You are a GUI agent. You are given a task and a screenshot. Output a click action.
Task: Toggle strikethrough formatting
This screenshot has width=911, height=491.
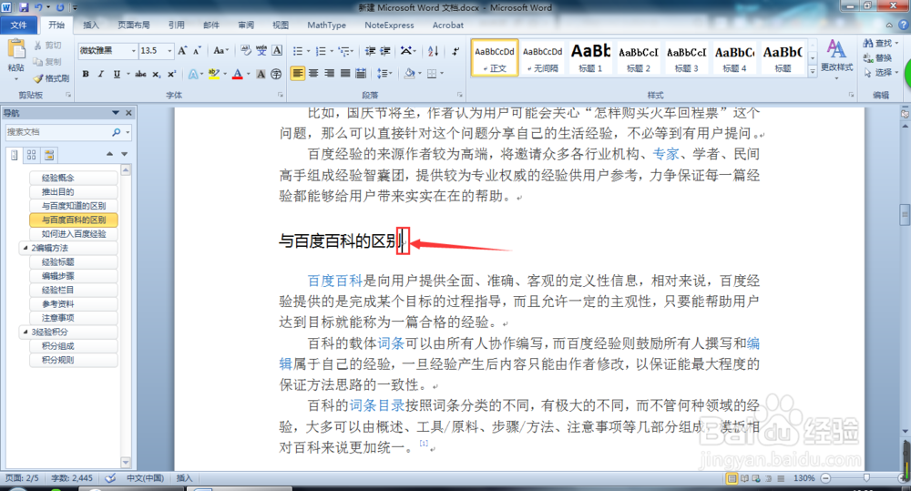140,74
